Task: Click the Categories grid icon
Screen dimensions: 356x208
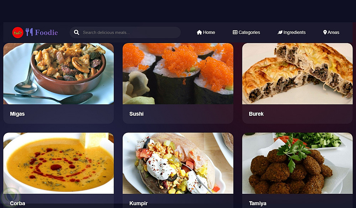Action: [235, 32]
